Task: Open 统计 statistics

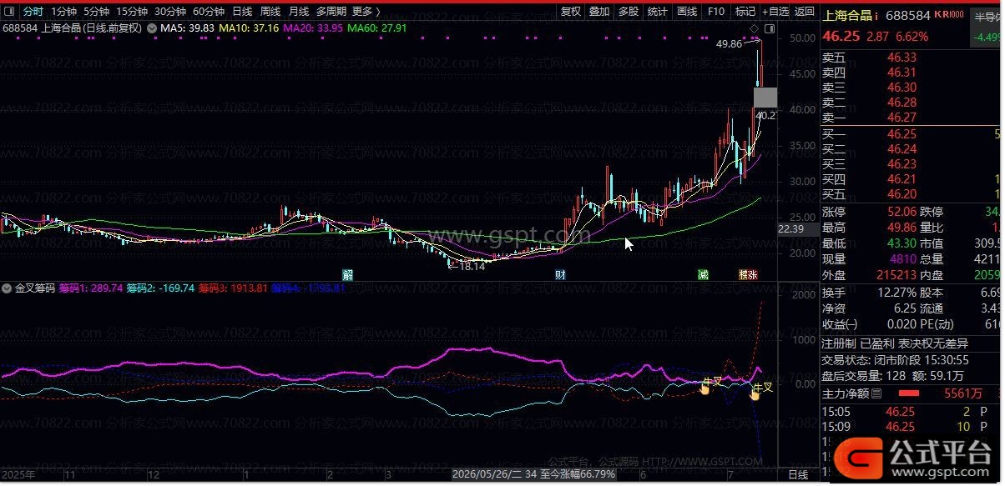Action: click(658, 12)
